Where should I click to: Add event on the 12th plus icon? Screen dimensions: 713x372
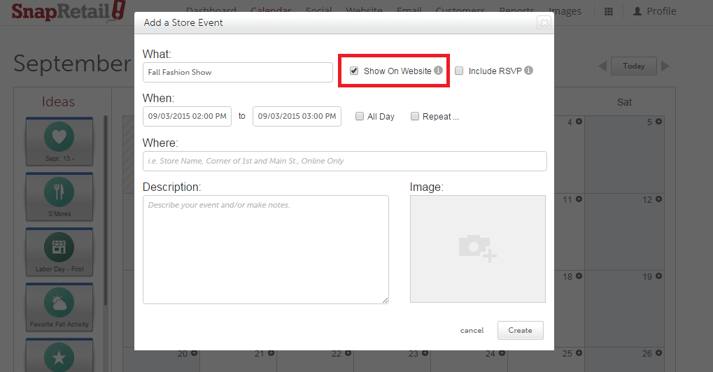click(x=658, y=200)
